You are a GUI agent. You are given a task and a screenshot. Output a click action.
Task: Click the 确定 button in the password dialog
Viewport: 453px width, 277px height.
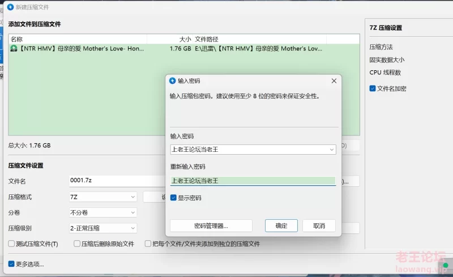click(x=281, y=225)
